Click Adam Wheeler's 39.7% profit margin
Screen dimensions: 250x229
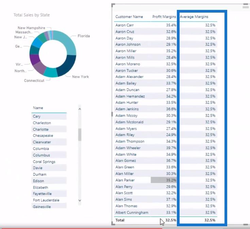(x=171, y=148)
